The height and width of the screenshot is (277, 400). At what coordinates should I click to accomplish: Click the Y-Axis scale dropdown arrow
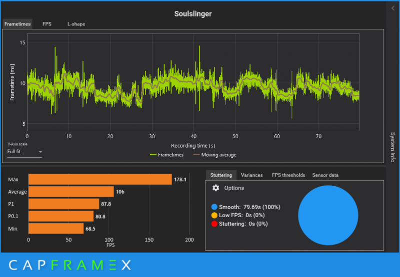click(40, 152)
